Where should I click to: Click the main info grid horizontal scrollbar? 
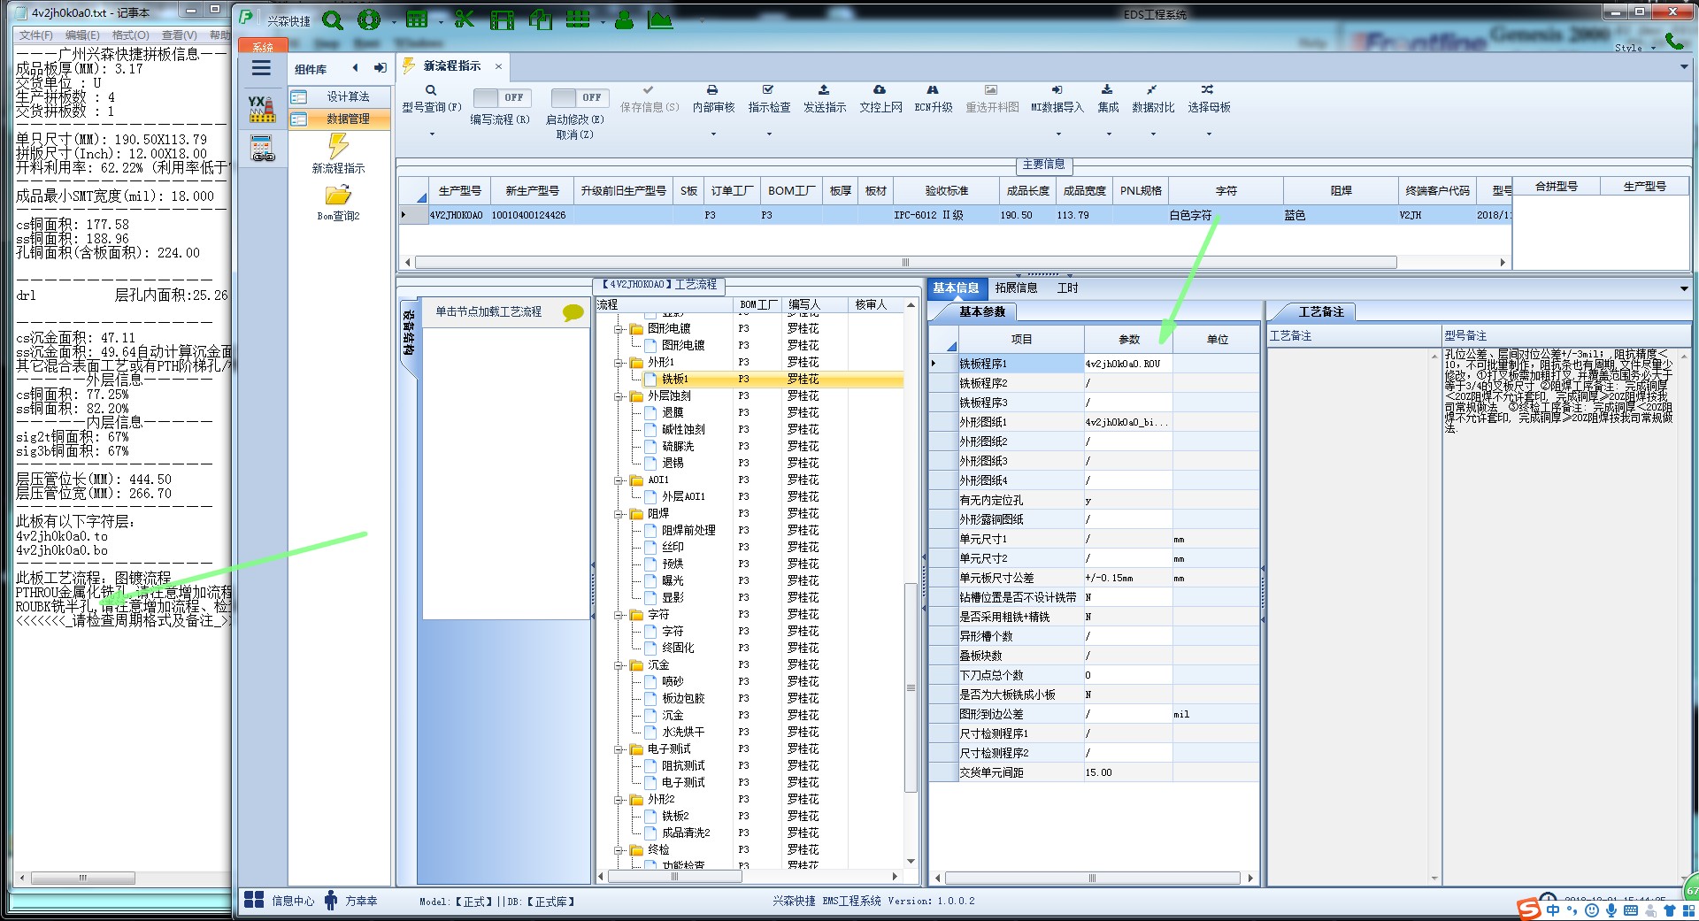click(905, 262)
